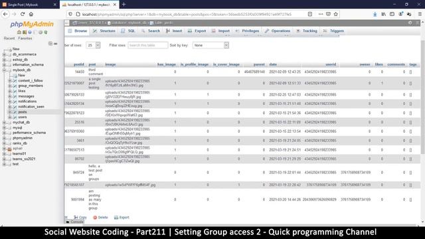Click the phpMyAdmin home icon

pyautogui.click(x=19, y=33)
